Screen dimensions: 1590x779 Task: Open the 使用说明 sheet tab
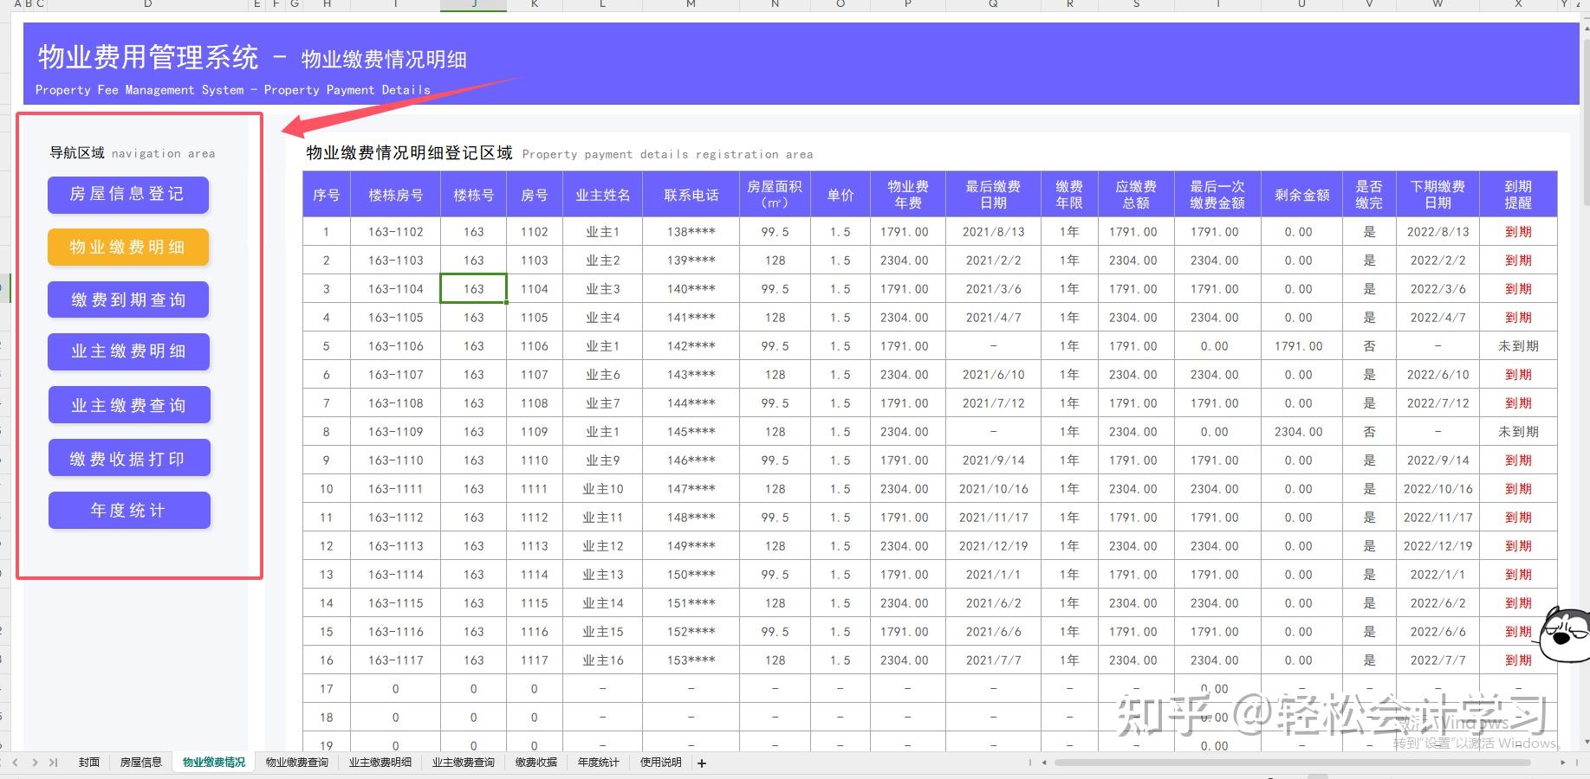[x=661, y=763]
